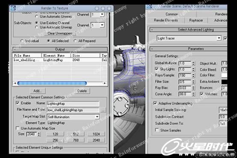Enable Use Automatic Map Size checkbox
This screenshot has width=237, height=158.
[18, 128]
